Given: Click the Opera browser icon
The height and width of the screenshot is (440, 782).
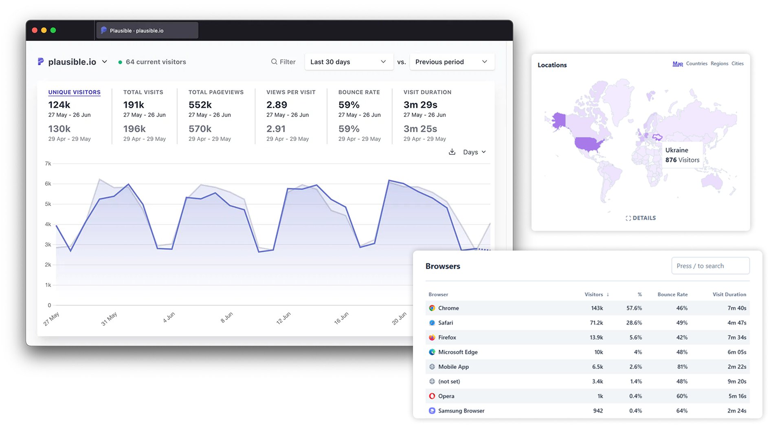Looking at the screenshot, I should point(432,396).
